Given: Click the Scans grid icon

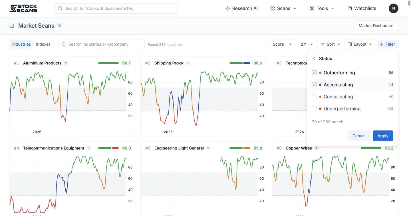Looking at the screenshot, I should (x=273, y=9).
